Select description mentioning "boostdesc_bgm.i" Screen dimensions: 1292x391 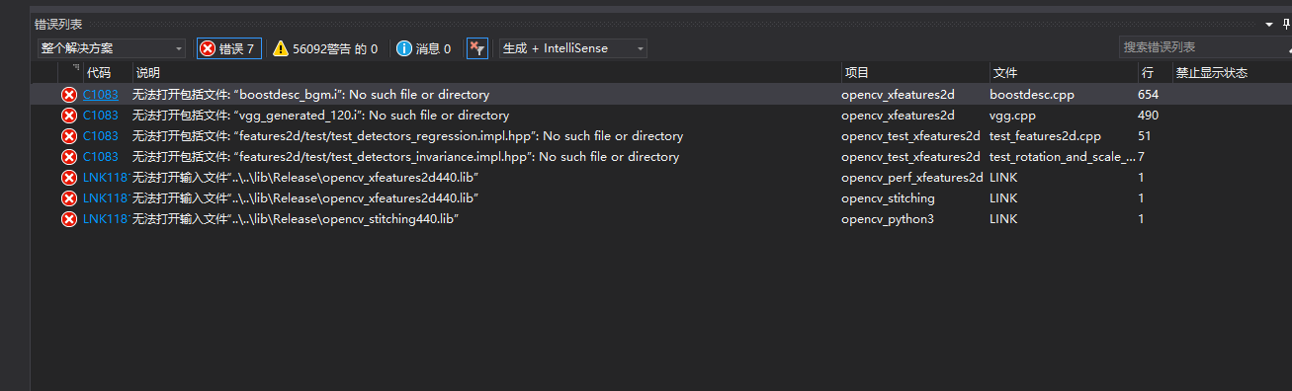[x=310, y=95]
